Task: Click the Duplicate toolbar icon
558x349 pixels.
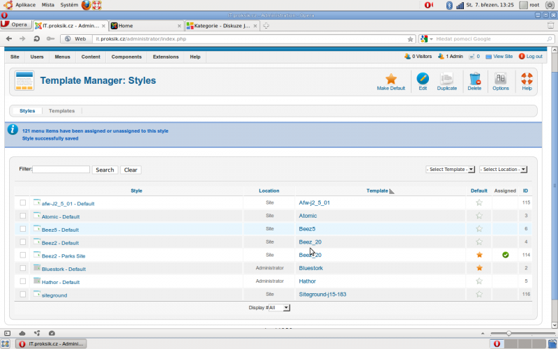Action: click(x=446, y=80)
